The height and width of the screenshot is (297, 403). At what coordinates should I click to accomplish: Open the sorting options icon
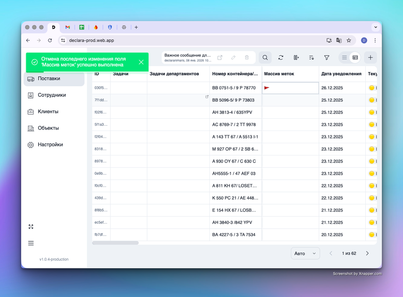click(x=311, y=57)
